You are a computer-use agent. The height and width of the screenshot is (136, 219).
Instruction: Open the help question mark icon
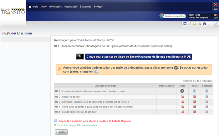[x=205, y=24]
